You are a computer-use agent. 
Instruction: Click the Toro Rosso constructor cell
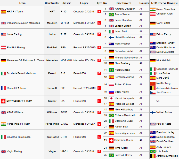coord(52,137)
